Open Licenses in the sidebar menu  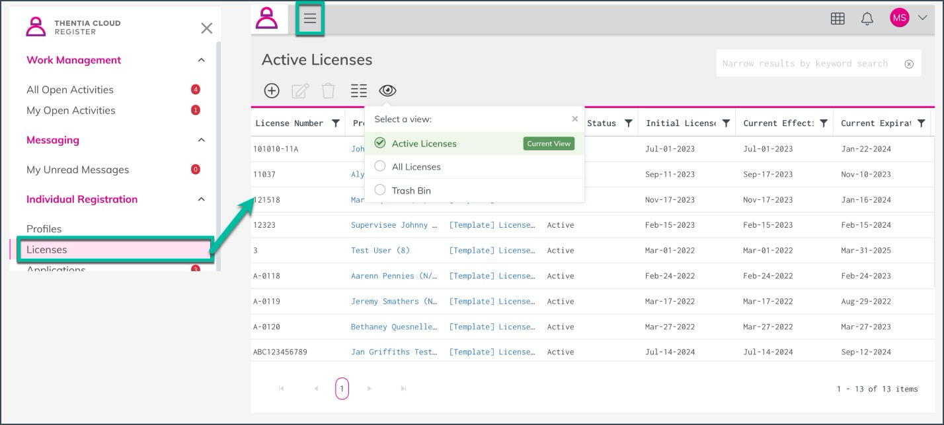46,249
